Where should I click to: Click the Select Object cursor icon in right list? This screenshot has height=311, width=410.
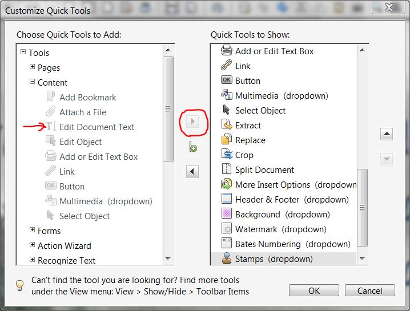[x=226, y=110]
